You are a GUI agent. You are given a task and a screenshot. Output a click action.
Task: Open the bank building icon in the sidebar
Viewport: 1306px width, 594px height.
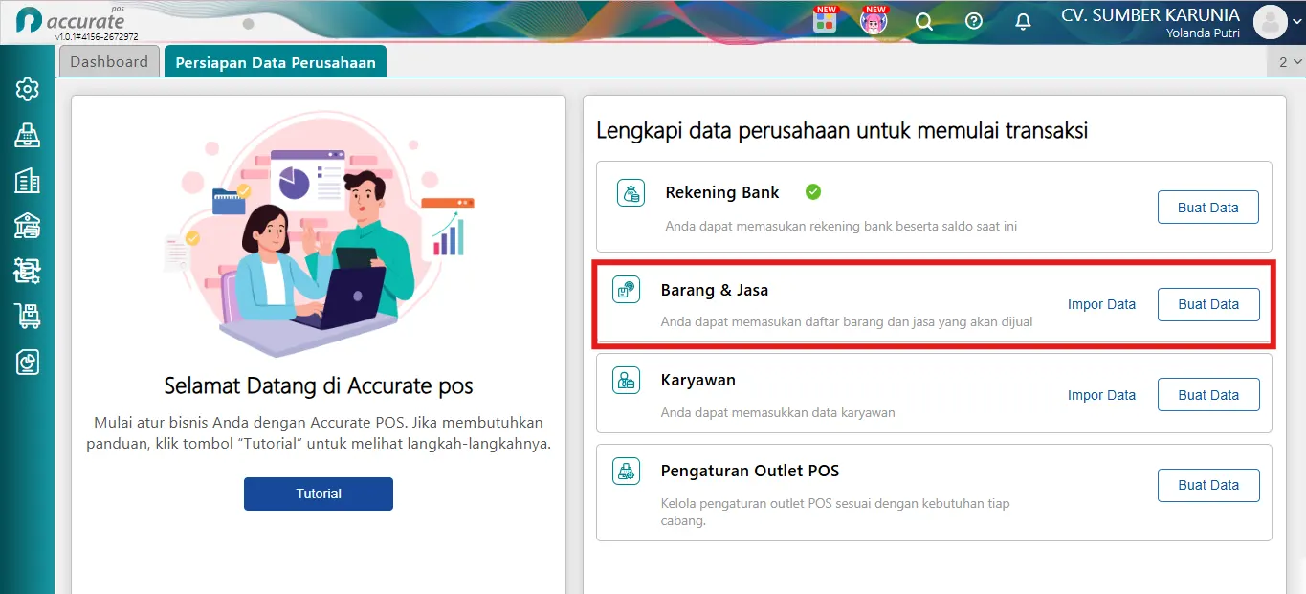click(x=27, y=226)
